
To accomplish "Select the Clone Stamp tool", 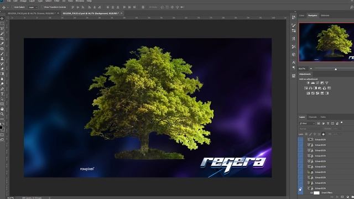I will 2,59.
